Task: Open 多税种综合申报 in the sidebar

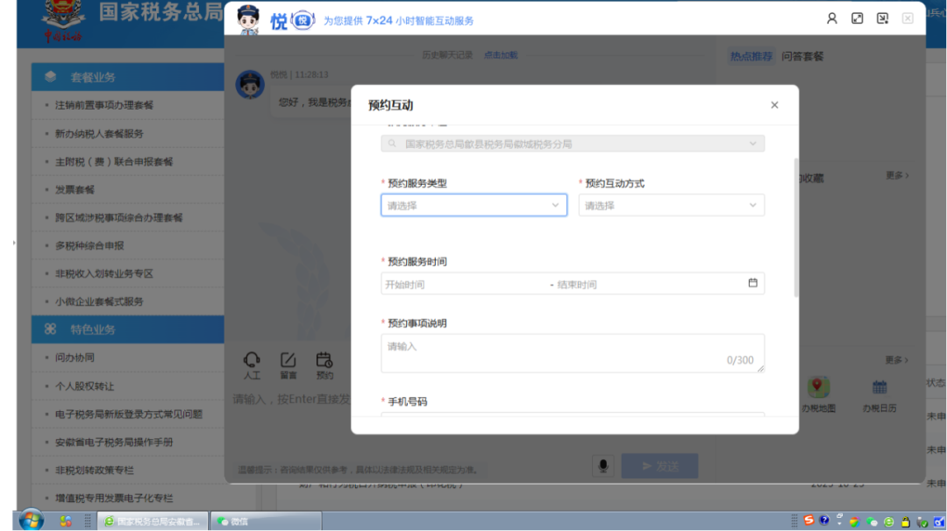Action: click(x=89, y=245)
